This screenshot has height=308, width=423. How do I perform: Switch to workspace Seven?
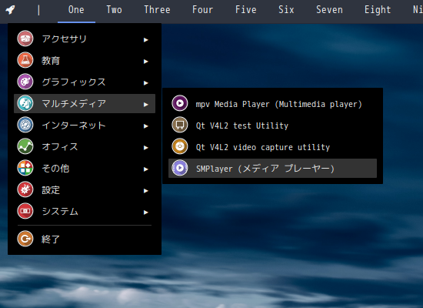[329, 10]
